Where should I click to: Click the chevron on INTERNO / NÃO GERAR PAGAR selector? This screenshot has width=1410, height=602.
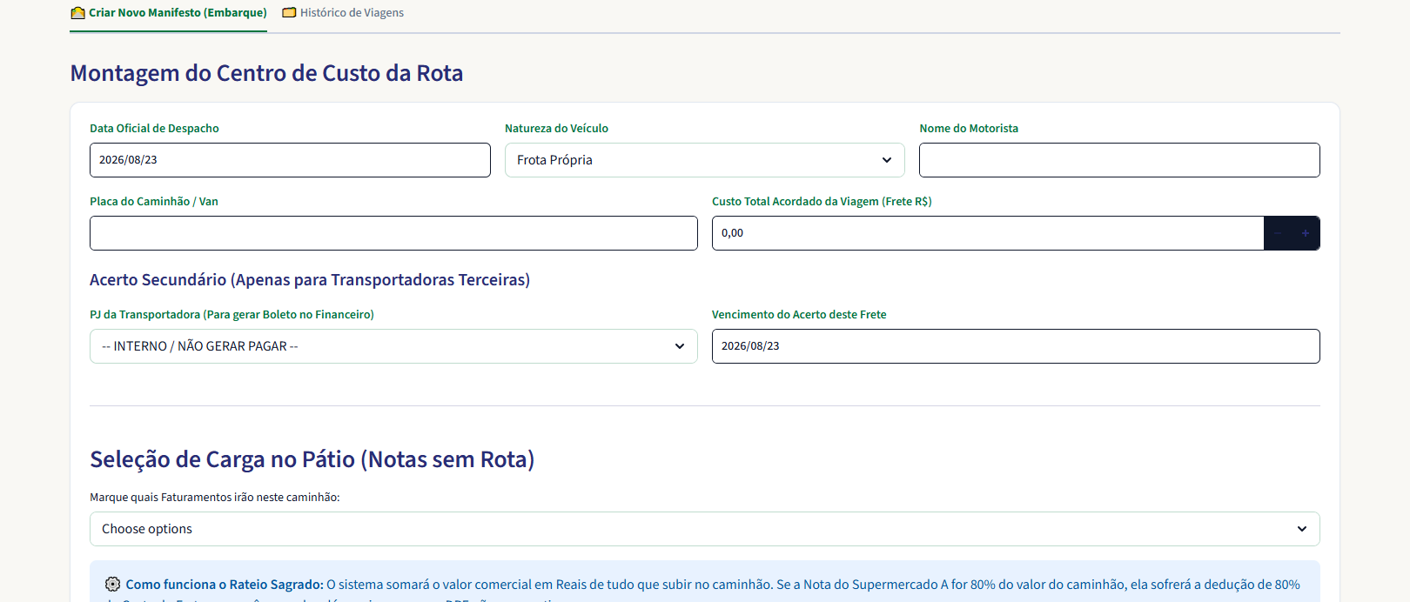(x=680, y=346)
